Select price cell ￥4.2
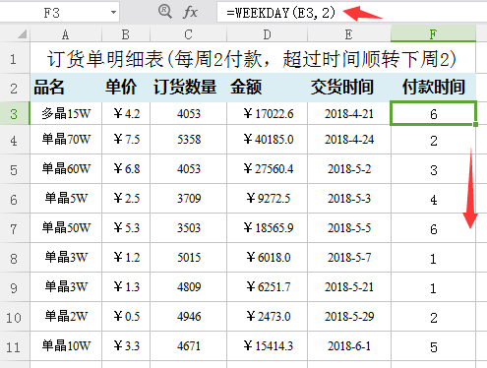This screenshot has width=487, height=368. (x=126, y=113)
